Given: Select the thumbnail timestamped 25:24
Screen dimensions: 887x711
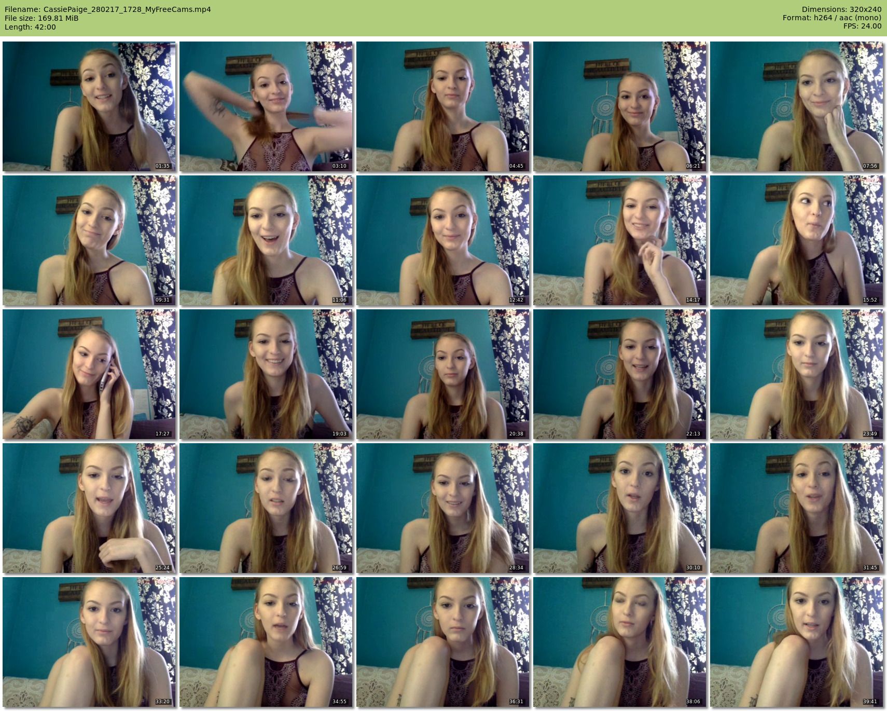Looking at the screenshot, I should [89, 508].
